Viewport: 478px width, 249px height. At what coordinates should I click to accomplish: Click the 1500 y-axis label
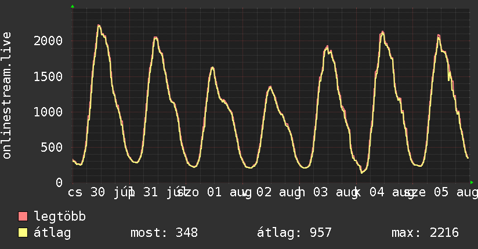tap(48, 76)
